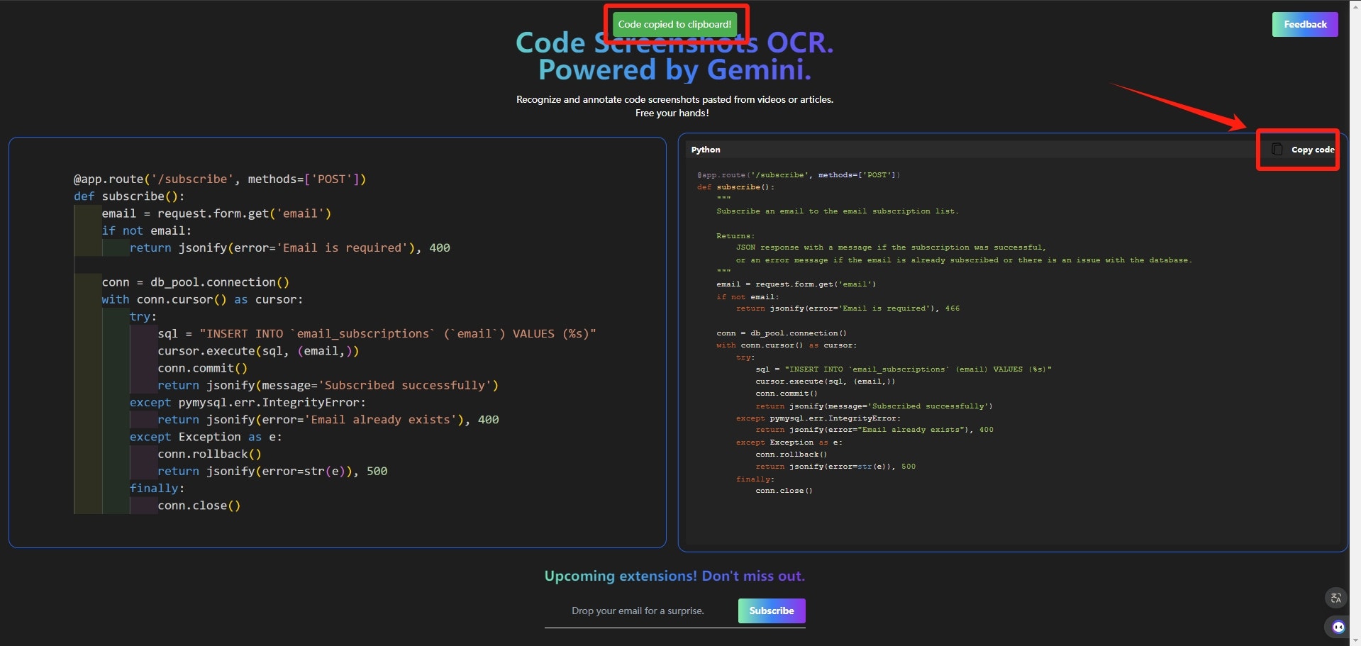
Task: Click 'Subscribed successfully' return line in Python output
Action: click(x=874, y=406)
